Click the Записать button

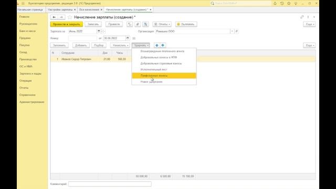tap(93, 24)
